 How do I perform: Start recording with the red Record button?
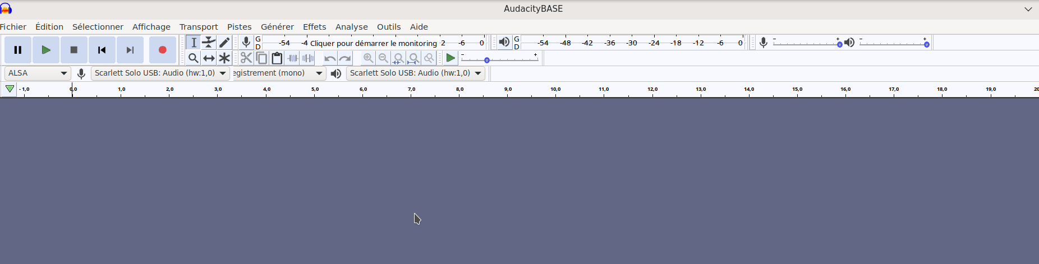click(163, 50)
